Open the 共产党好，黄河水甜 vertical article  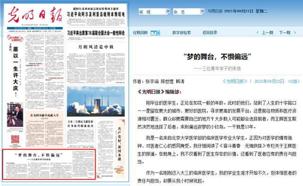(x=120, y=144)
